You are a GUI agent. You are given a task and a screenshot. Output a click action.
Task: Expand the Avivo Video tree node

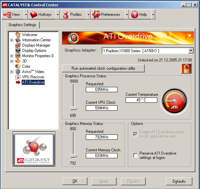[x=12, y=72]
